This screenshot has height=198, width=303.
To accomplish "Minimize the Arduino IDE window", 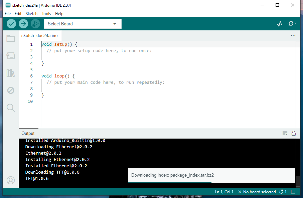I will pos(262,5).
